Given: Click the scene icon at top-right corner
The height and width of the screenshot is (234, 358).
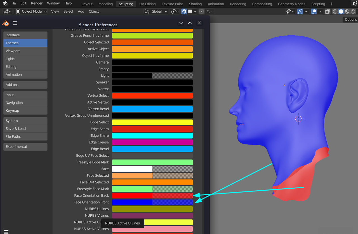Looking at the screenshot, I should coord(355,3).
